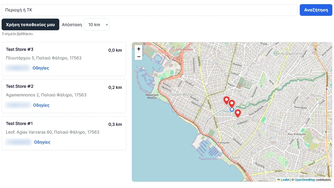Select the Test Store #2 title
The image size is (334, 188).
[x=19, y=86]
